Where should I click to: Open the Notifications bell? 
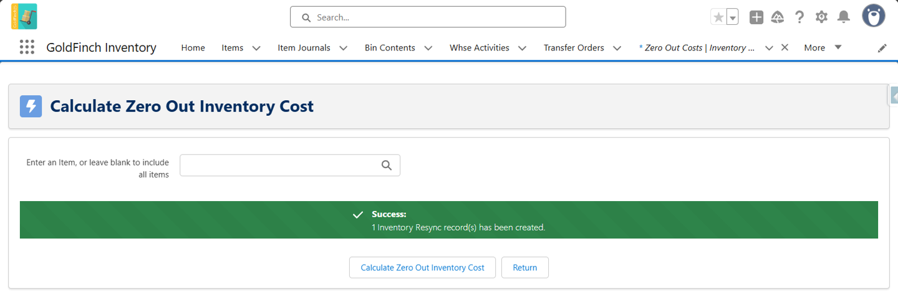(x=843, y=17)
